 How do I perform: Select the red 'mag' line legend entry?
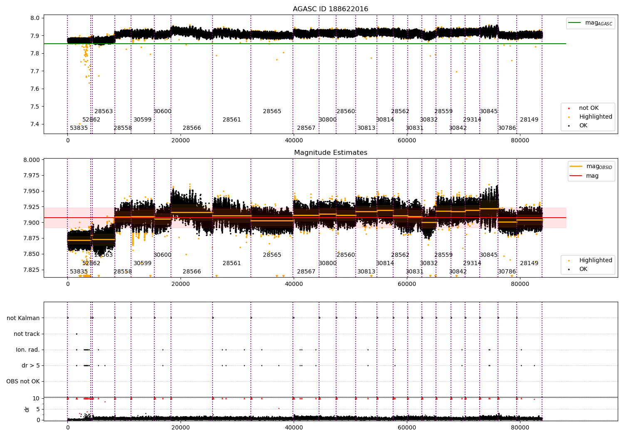(x=584, y=176)
